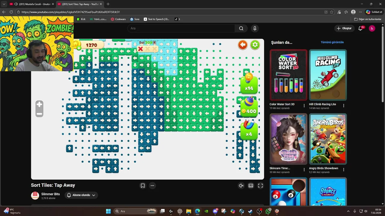
Task: Open the Kick bookmark
Action: point(81,19)
